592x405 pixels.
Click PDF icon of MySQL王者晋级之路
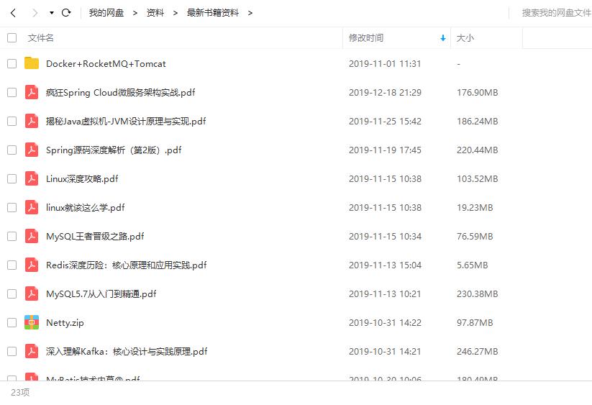pyautogui.click(x=32, y=236)
